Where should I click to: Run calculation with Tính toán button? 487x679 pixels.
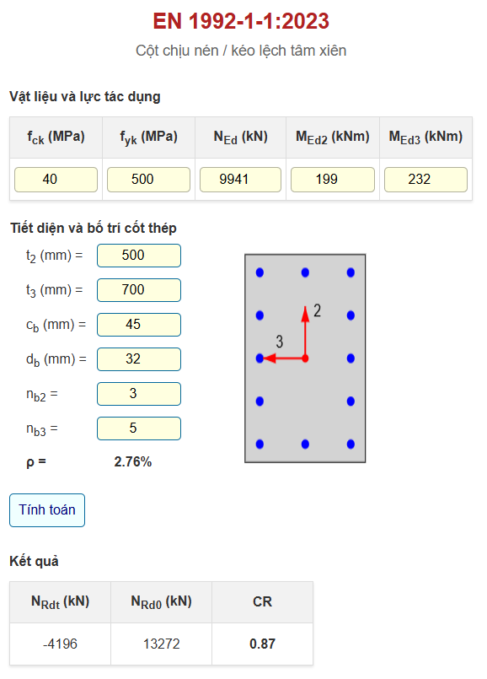[47, 510]
